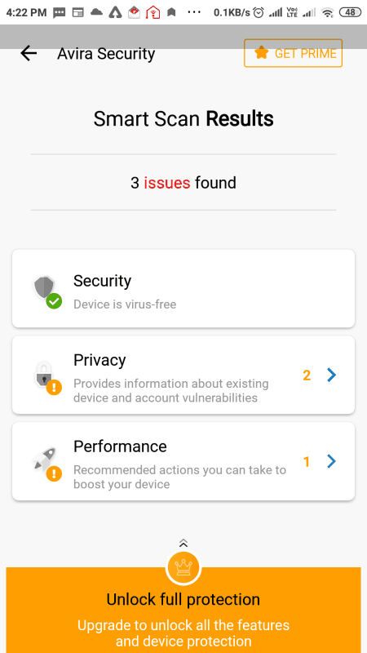
Task: Tap the back arrow icon
Action: (29, 53)
